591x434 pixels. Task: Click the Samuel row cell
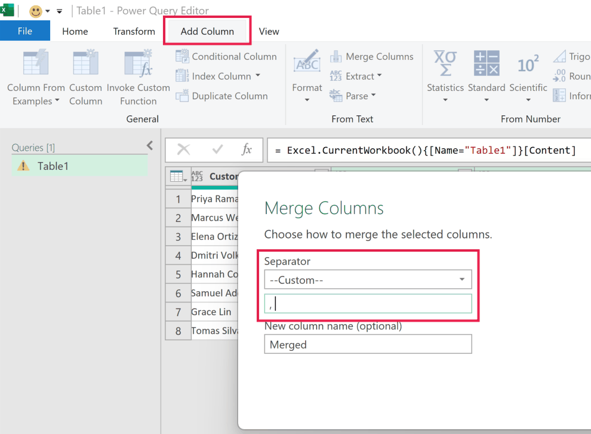click(x=214, y=294)
